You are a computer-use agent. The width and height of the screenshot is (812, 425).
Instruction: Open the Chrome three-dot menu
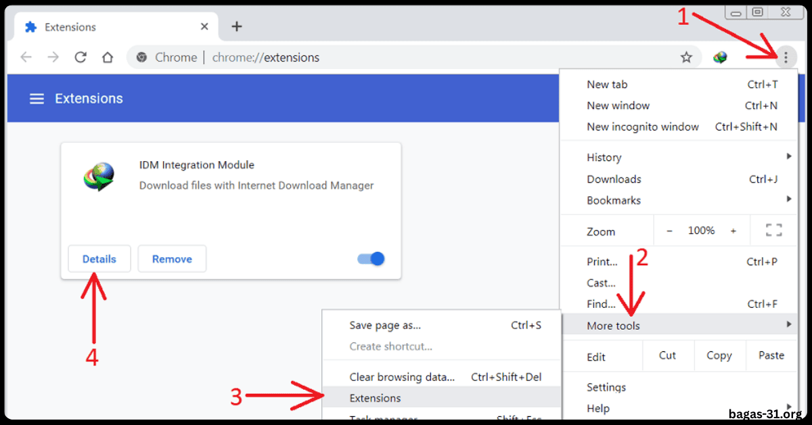(x=785, y=58)
